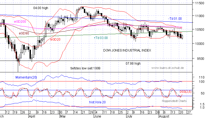The width and height of the screenshot is (205, 118).
Task: Click the 'hist.Vola 20' label
Action: [97, 102]
